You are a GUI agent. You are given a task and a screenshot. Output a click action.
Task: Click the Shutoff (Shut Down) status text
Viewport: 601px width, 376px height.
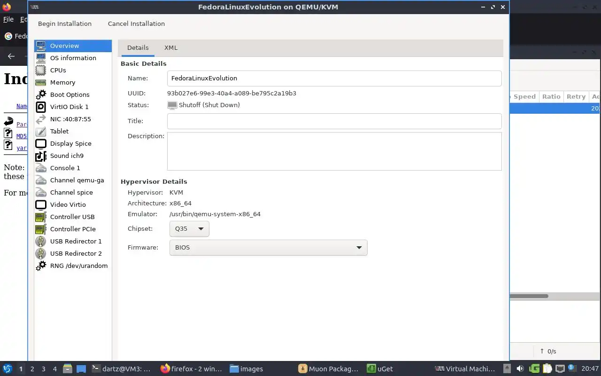pyautogui.click(x=209, y=105)
